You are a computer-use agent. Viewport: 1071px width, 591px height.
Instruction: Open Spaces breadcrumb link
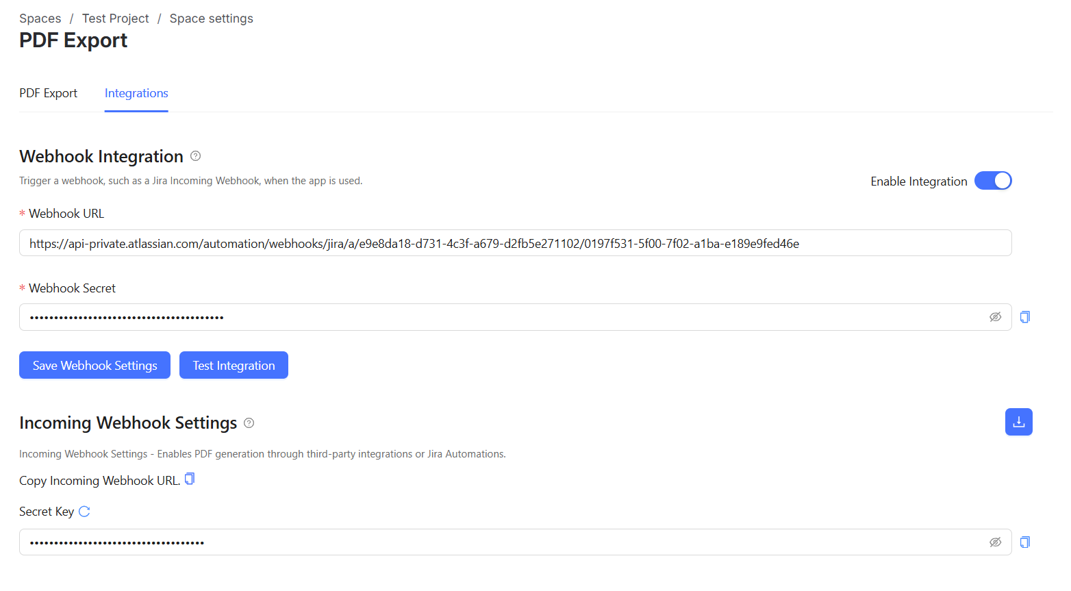coord(40,18)
